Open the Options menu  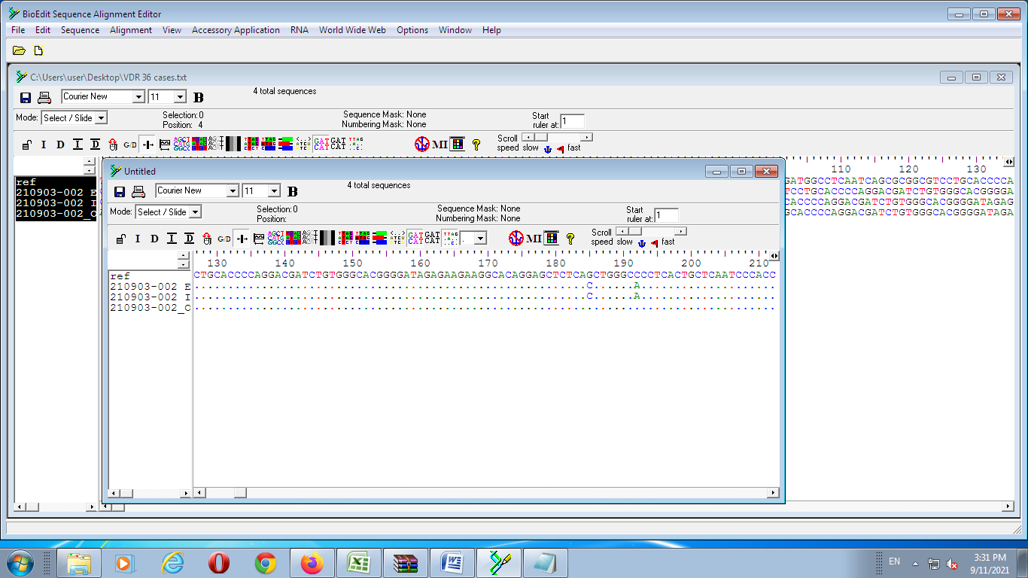[x=412, y=30]
